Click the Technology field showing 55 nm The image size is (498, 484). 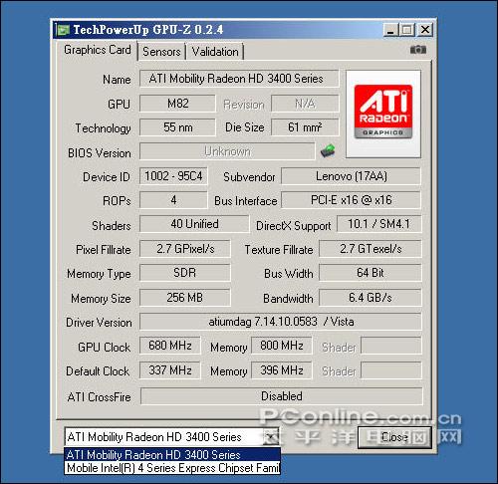[x=177, y=127]
